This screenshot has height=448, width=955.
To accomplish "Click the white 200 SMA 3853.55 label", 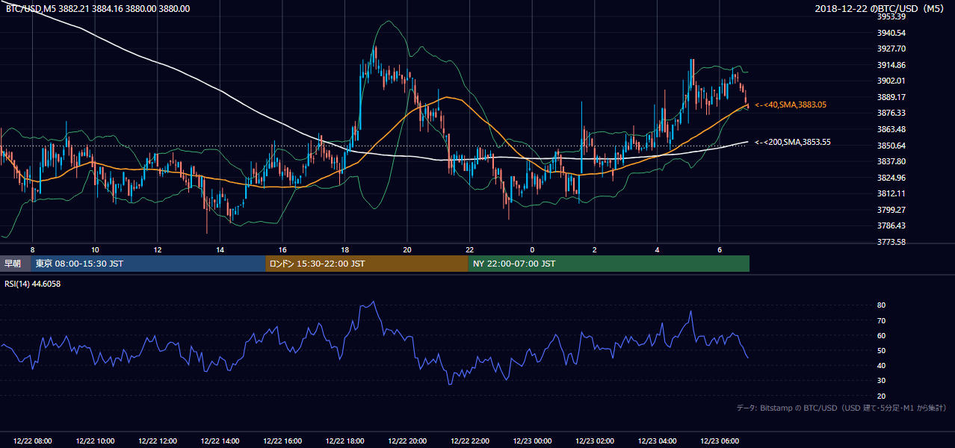I will (793, 142).
